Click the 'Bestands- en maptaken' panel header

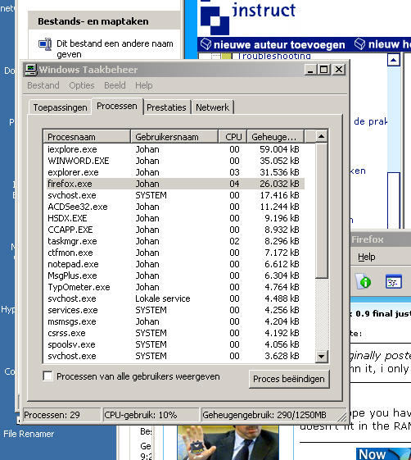coord(104,21)
